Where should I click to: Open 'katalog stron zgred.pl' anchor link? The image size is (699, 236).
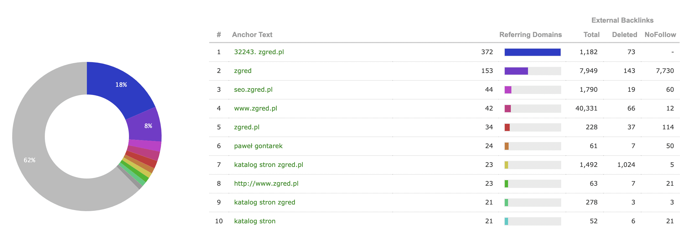click(x=268, y=165)
